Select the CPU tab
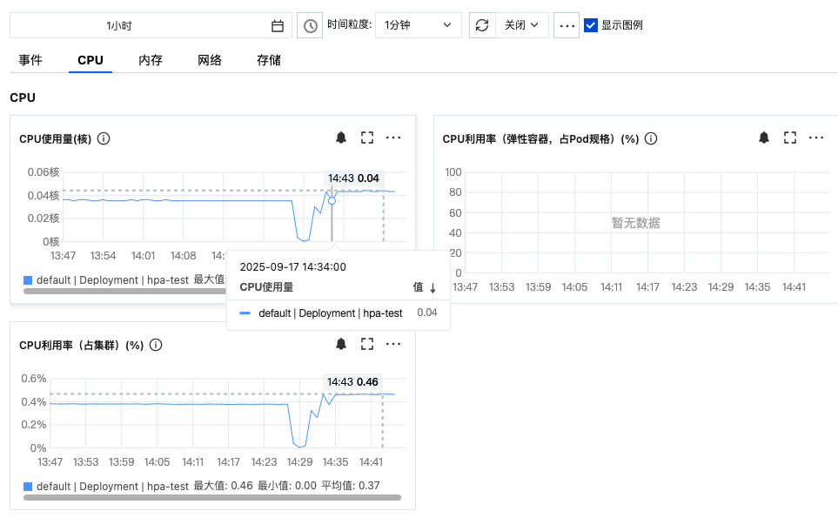 point(91,60)
